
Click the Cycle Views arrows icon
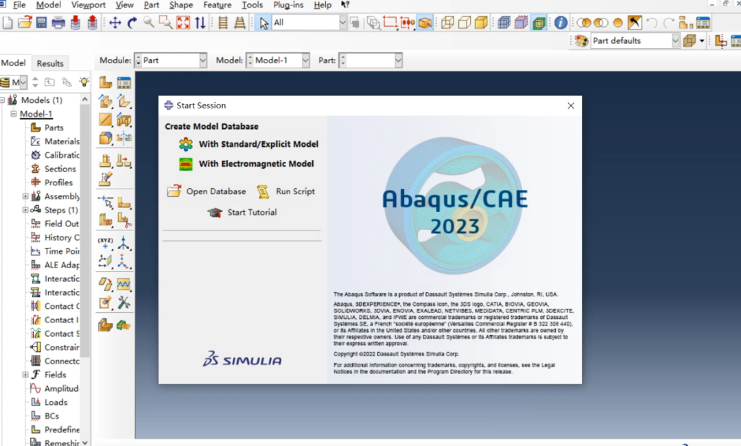(x=200, y=23)
